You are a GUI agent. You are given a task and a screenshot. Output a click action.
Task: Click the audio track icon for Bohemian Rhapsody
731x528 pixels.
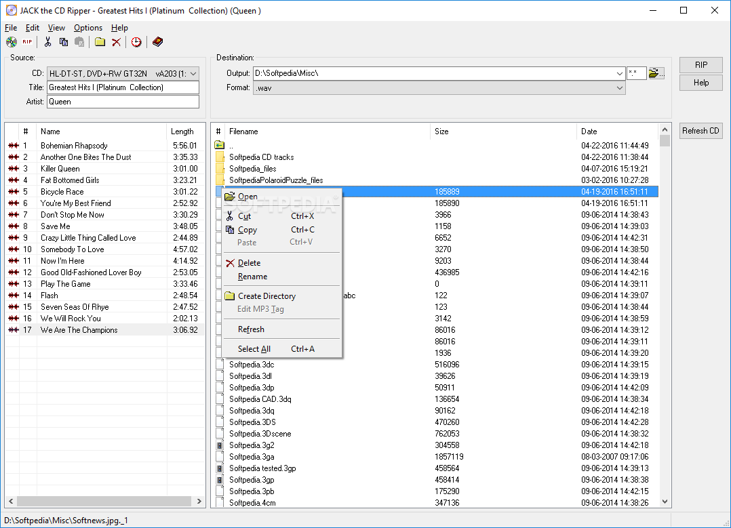tap(14, 146)
